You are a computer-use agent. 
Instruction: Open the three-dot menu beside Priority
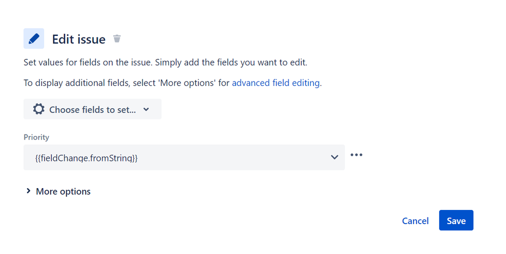[x=356, y=155]
